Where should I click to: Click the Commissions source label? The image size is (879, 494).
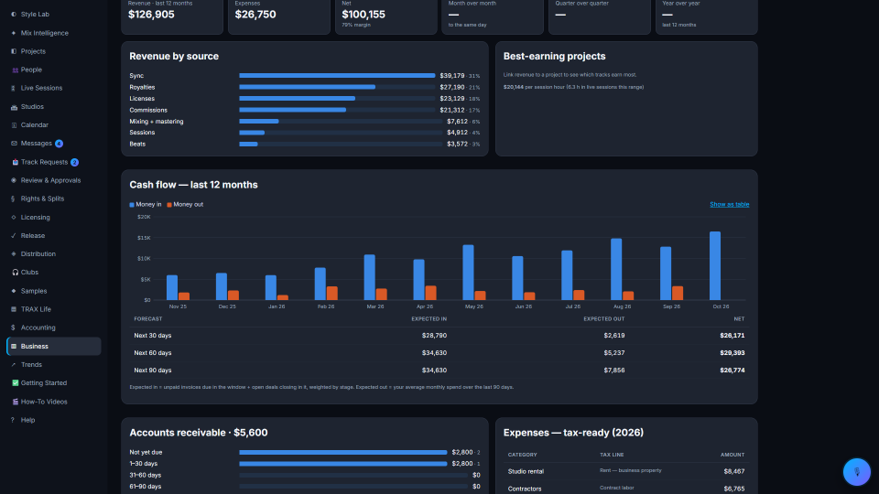[148, 111]
